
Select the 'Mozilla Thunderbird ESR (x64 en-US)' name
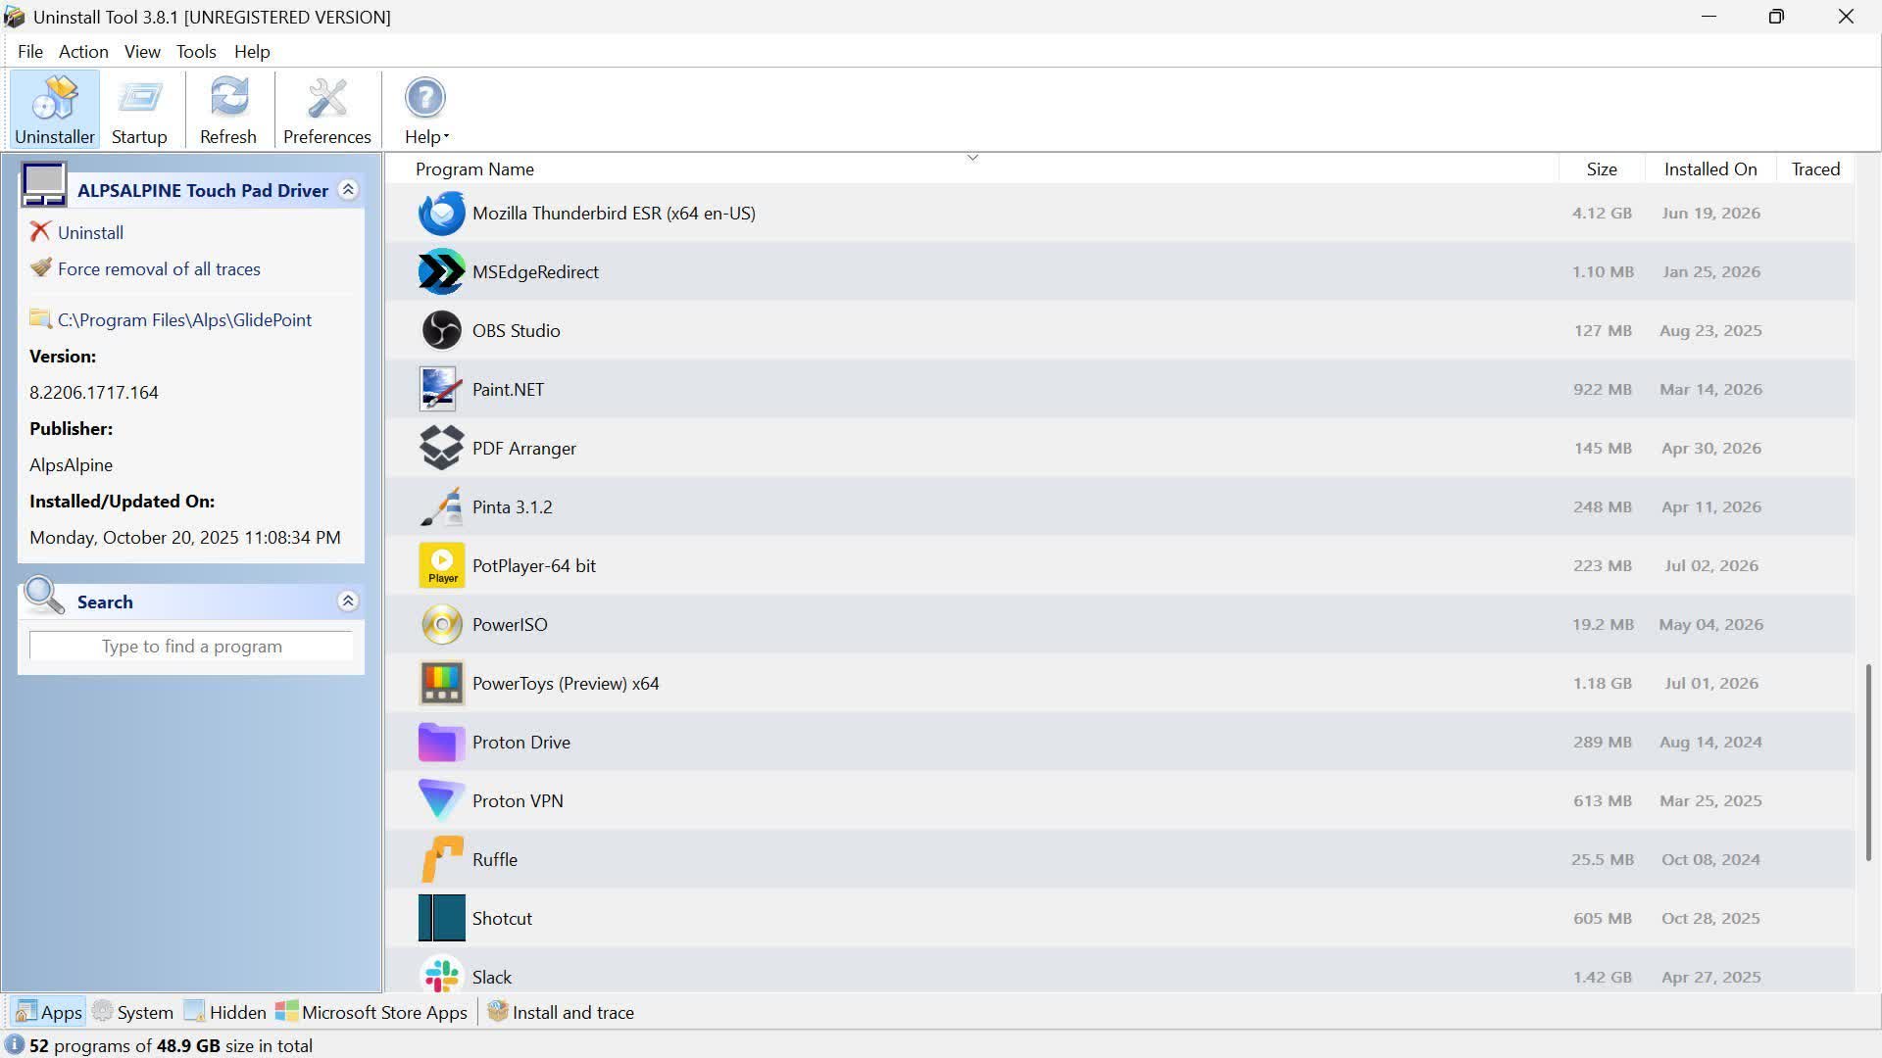coord(614,213)
